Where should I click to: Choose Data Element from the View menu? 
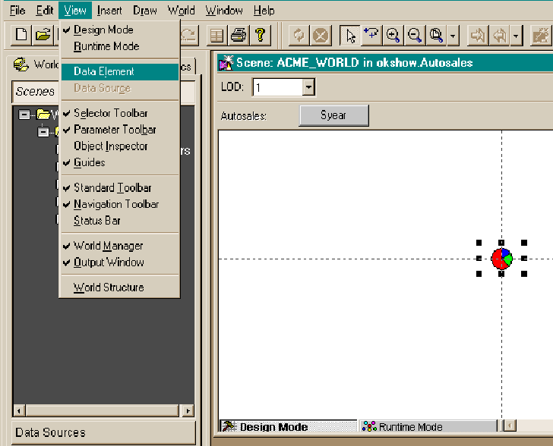pyautogui.click(x=104, y=71)
